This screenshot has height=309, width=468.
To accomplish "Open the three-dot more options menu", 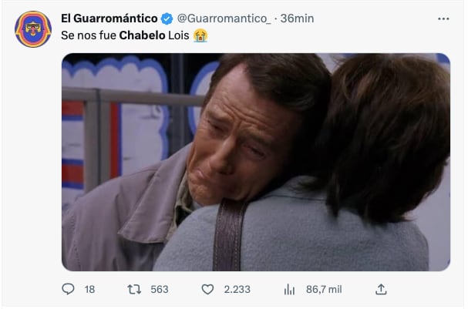I will tap(443, 18).
